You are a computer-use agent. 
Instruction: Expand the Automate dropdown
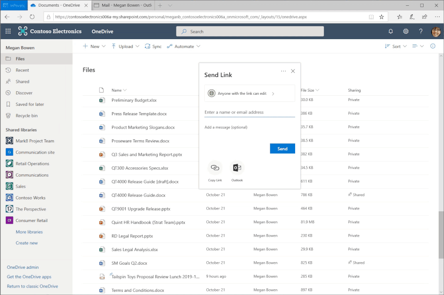tap(198, 46)
